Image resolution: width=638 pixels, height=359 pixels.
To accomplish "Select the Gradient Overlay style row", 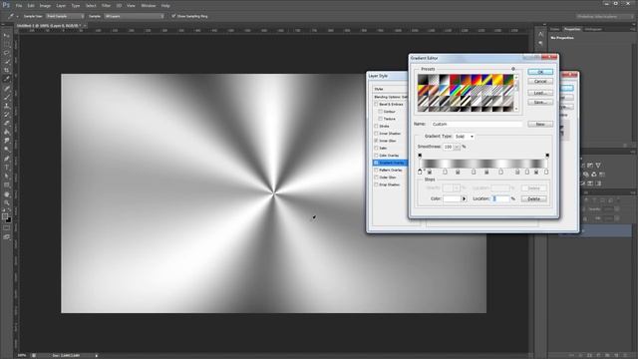I will [390, 163].
